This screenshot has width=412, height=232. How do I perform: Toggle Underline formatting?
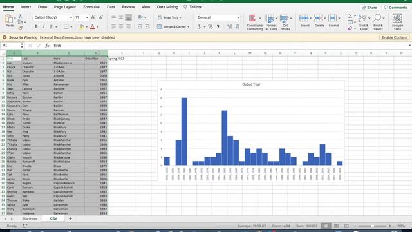click(x=51, y=26)
